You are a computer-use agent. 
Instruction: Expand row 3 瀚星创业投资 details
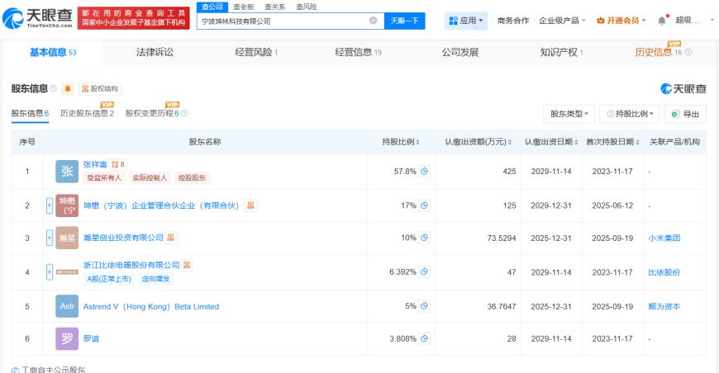50,238
